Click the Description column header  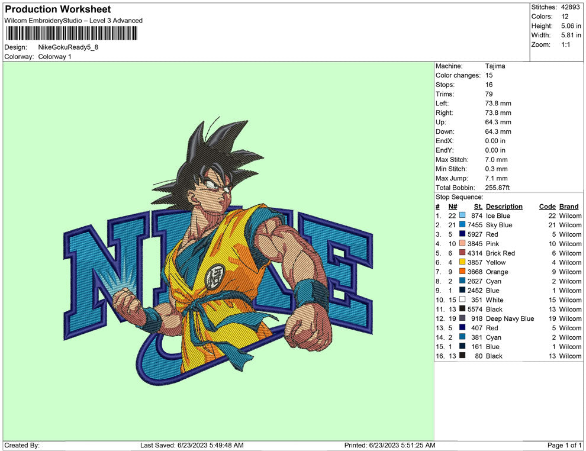point(504,207)
